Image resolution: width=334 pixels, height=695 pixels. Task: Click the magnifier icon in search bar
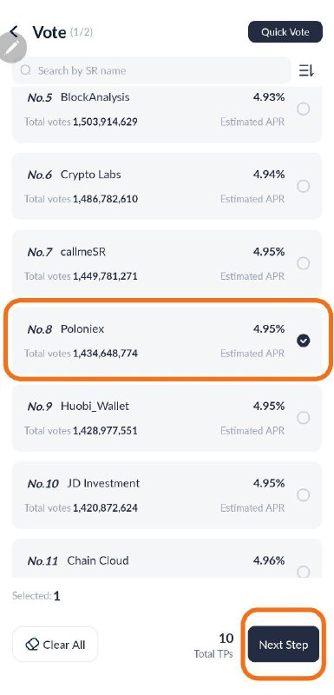point(26,70)
